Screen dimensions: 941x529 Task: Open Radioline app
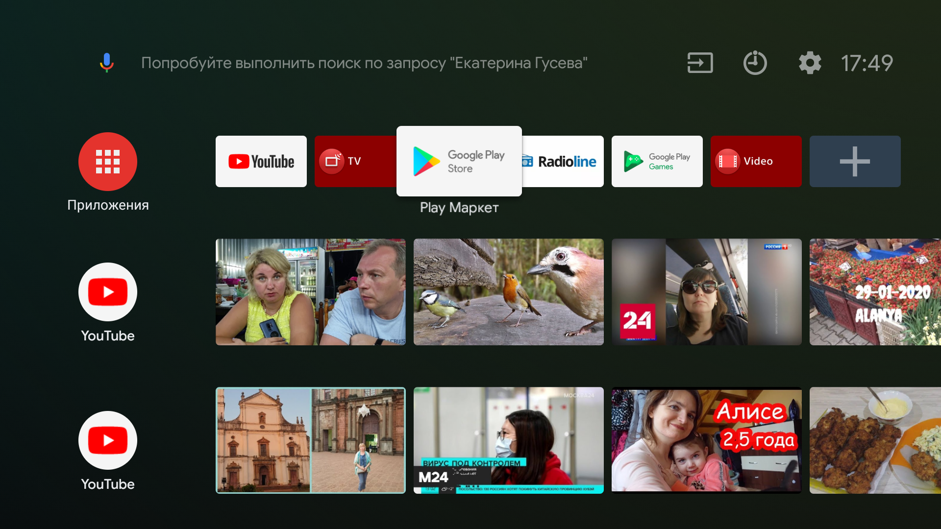tap(558, 162)
